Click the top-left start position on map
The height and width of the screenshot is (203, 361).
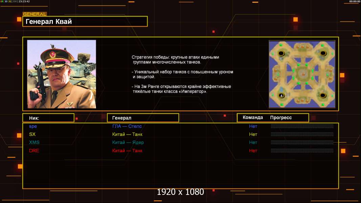[x=281, y=53]
